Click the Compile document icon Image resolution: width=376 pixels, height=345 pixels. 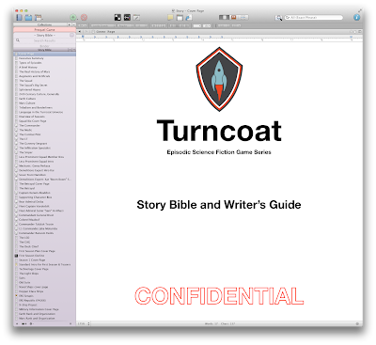(x=189, y=18)
